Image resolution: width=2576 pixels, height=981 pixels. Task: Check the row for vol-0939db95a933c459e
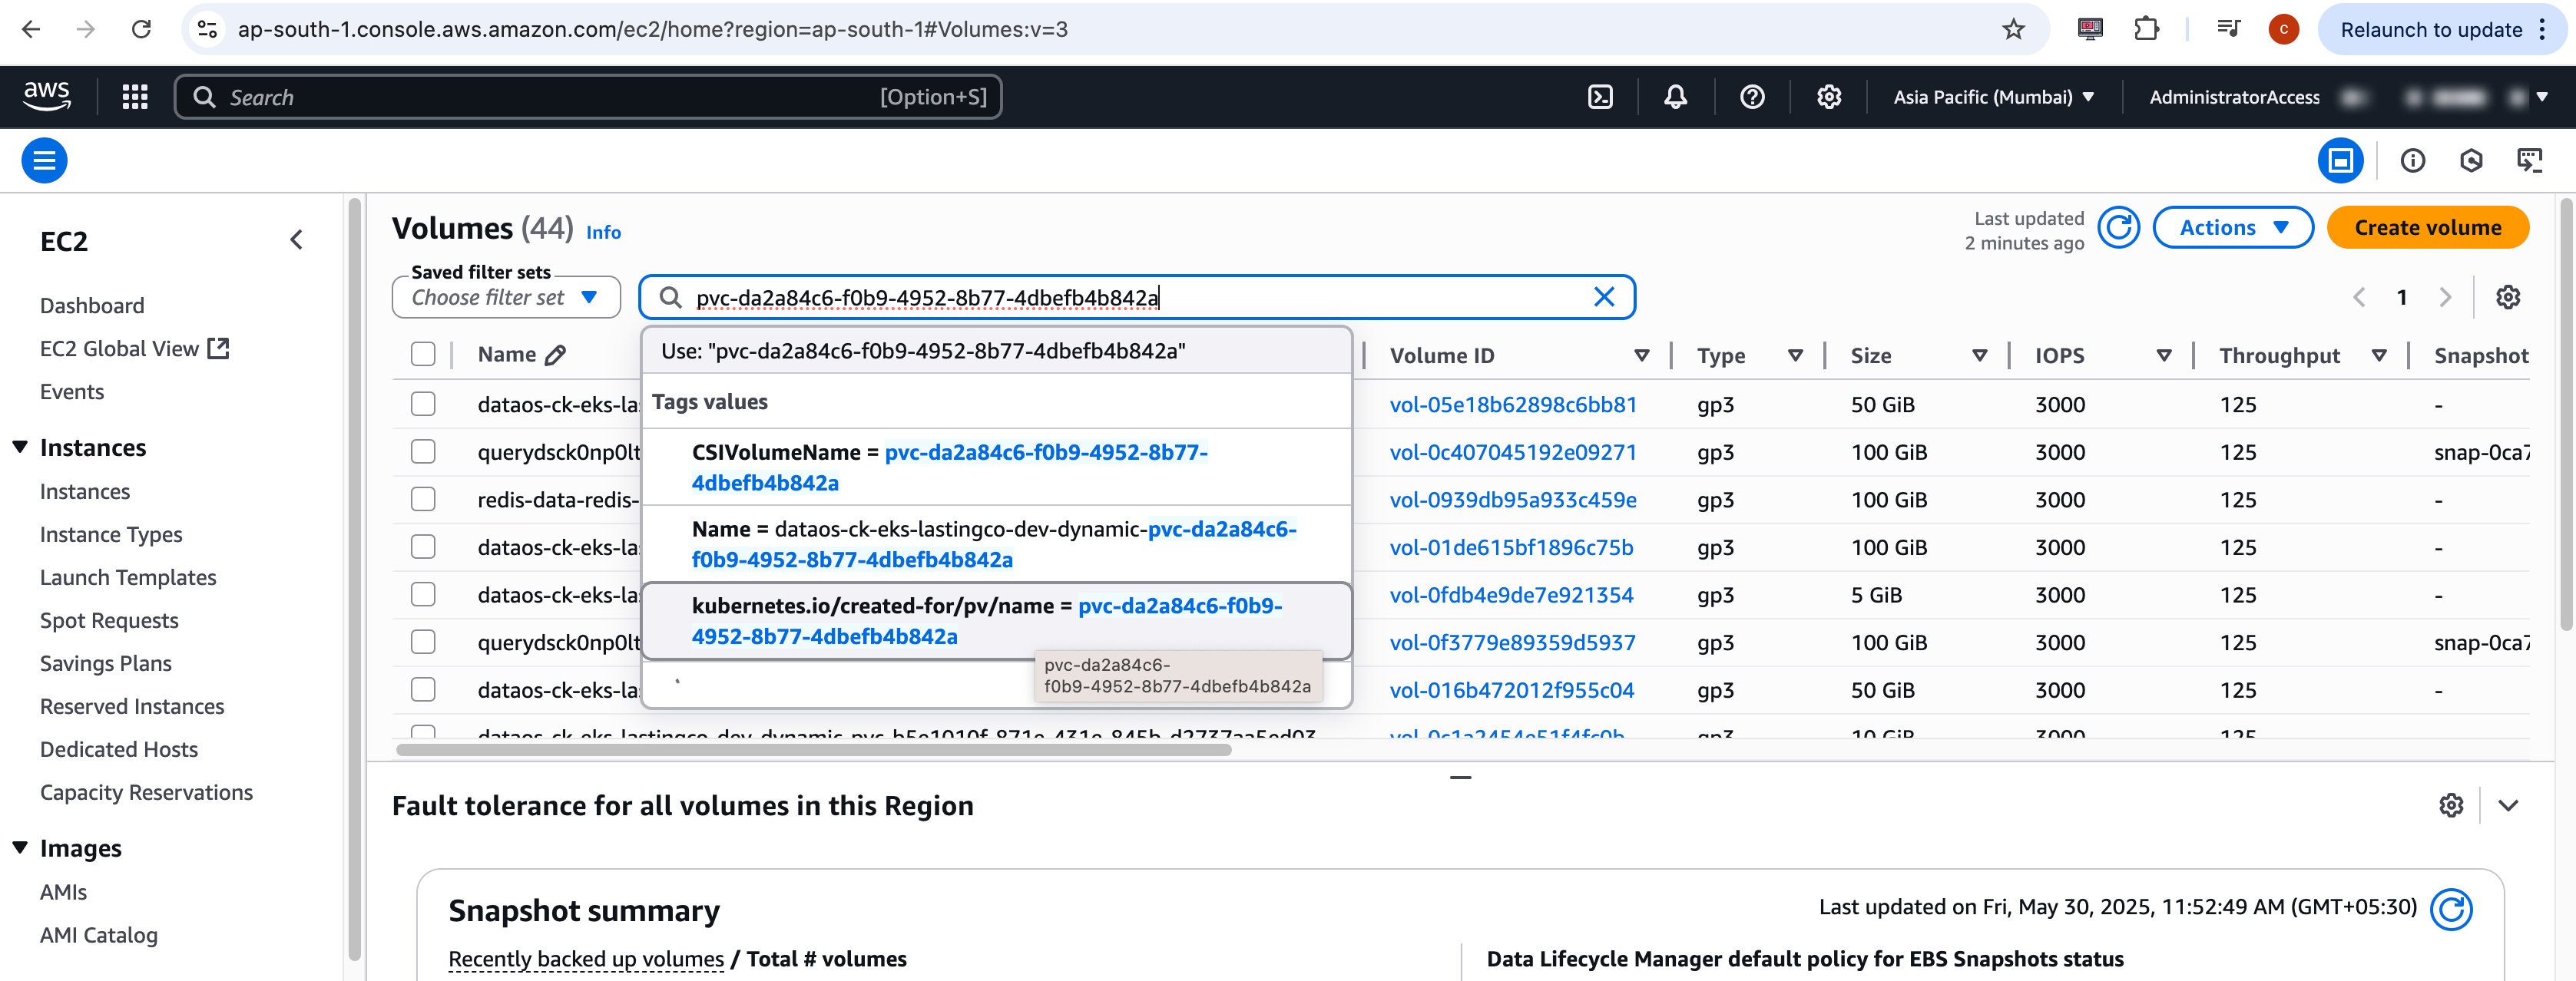(423, 500)
